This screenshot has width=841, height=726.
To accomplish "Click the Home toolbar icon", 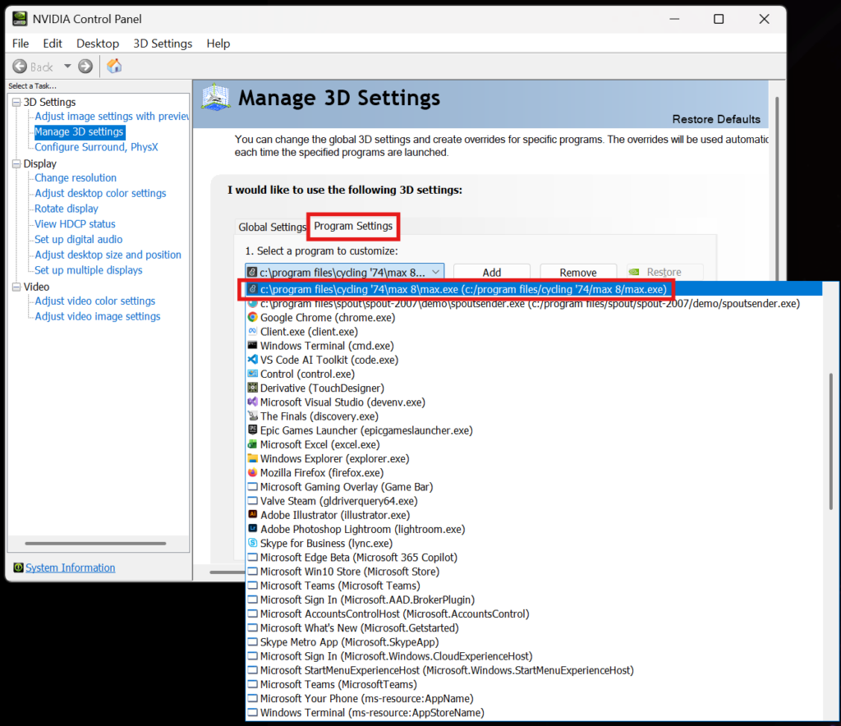I will click(114, 67).
